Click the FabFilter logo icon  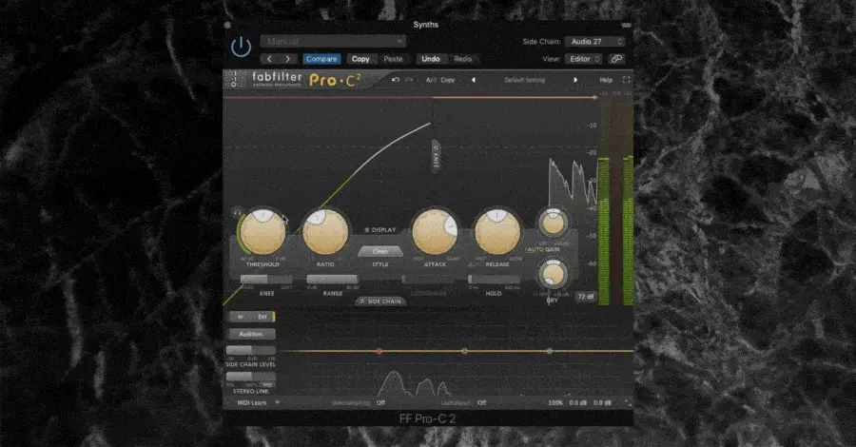pyautogui.click(x=235, y=80)
